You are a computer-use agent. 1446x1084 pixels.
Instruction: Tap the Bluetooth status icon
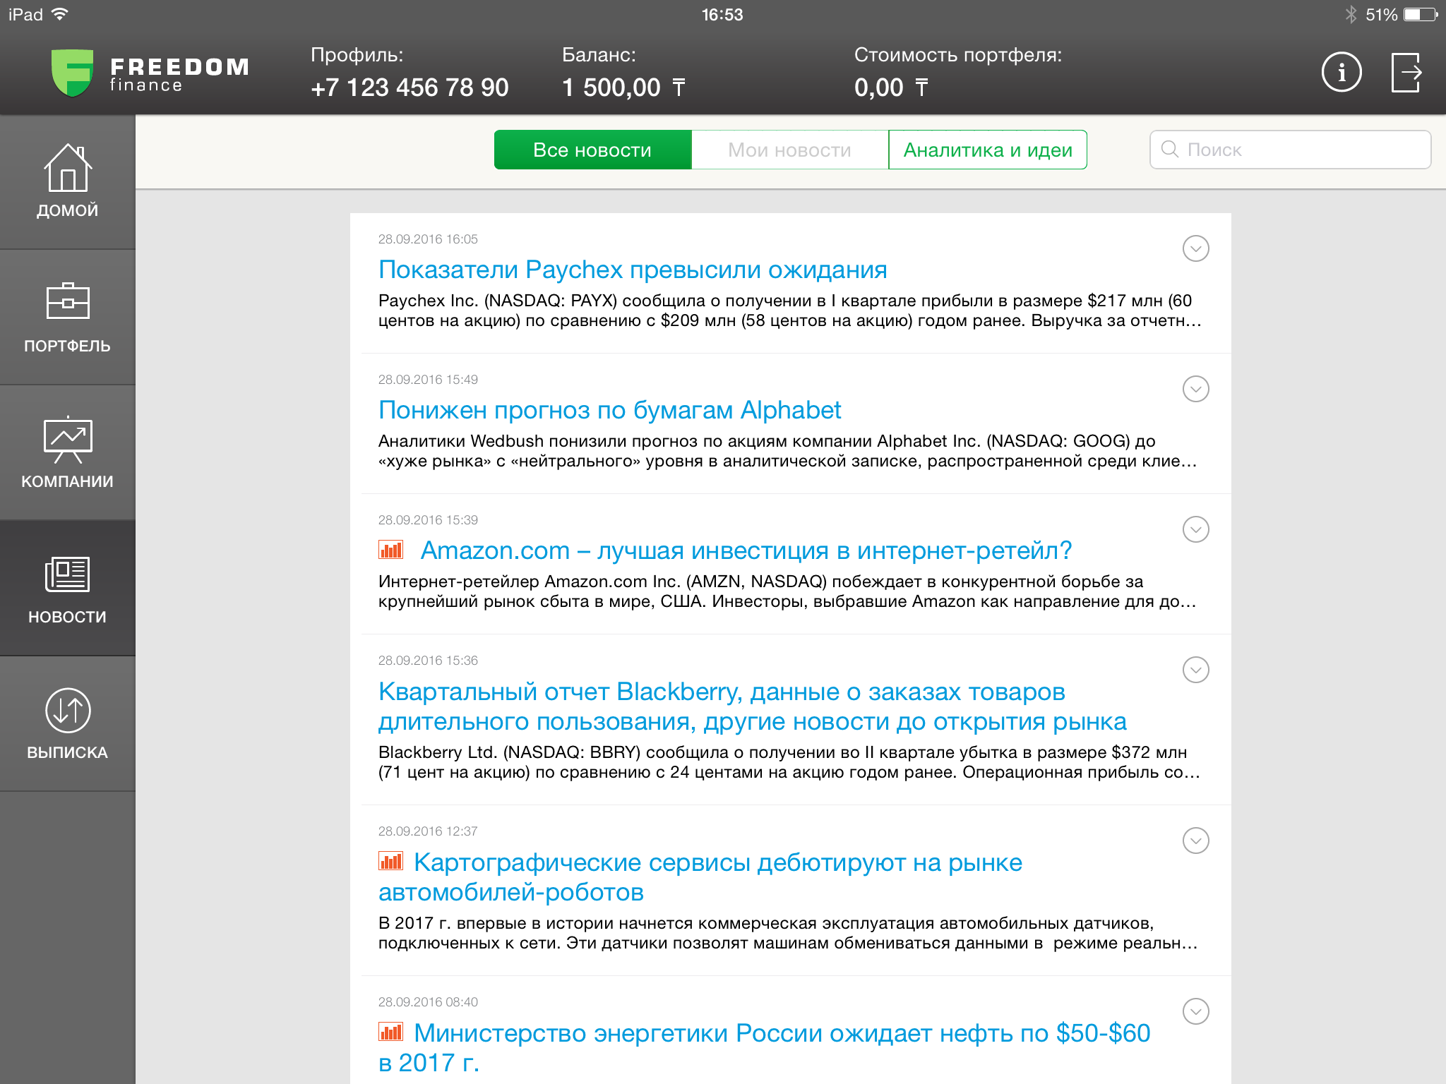[1351, 14]
